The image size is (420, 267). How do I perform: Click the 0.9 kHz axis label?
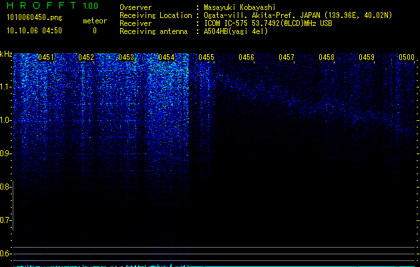6,154
